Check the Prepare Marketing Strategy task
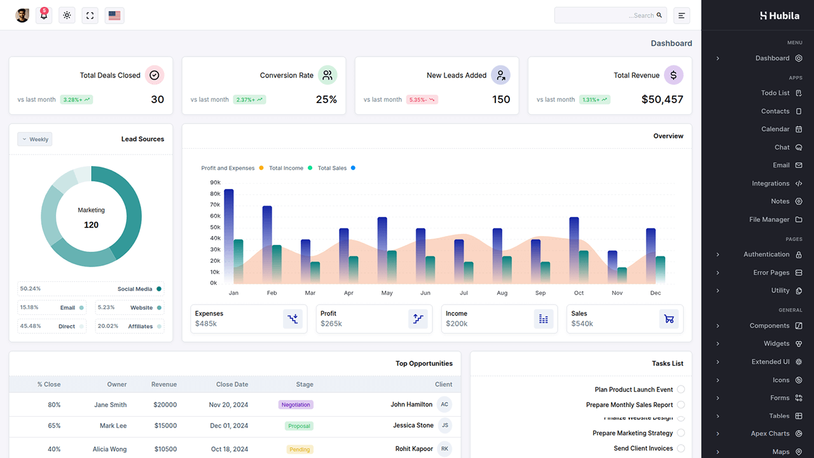Screen dimensions: 814x458 (x=680, y=433)
